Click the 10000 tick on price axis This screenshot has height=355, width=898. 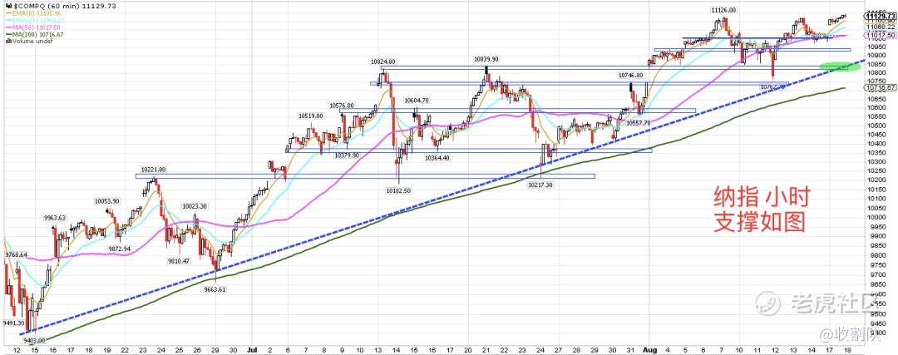pyautogui.click(x=875, y=217)
